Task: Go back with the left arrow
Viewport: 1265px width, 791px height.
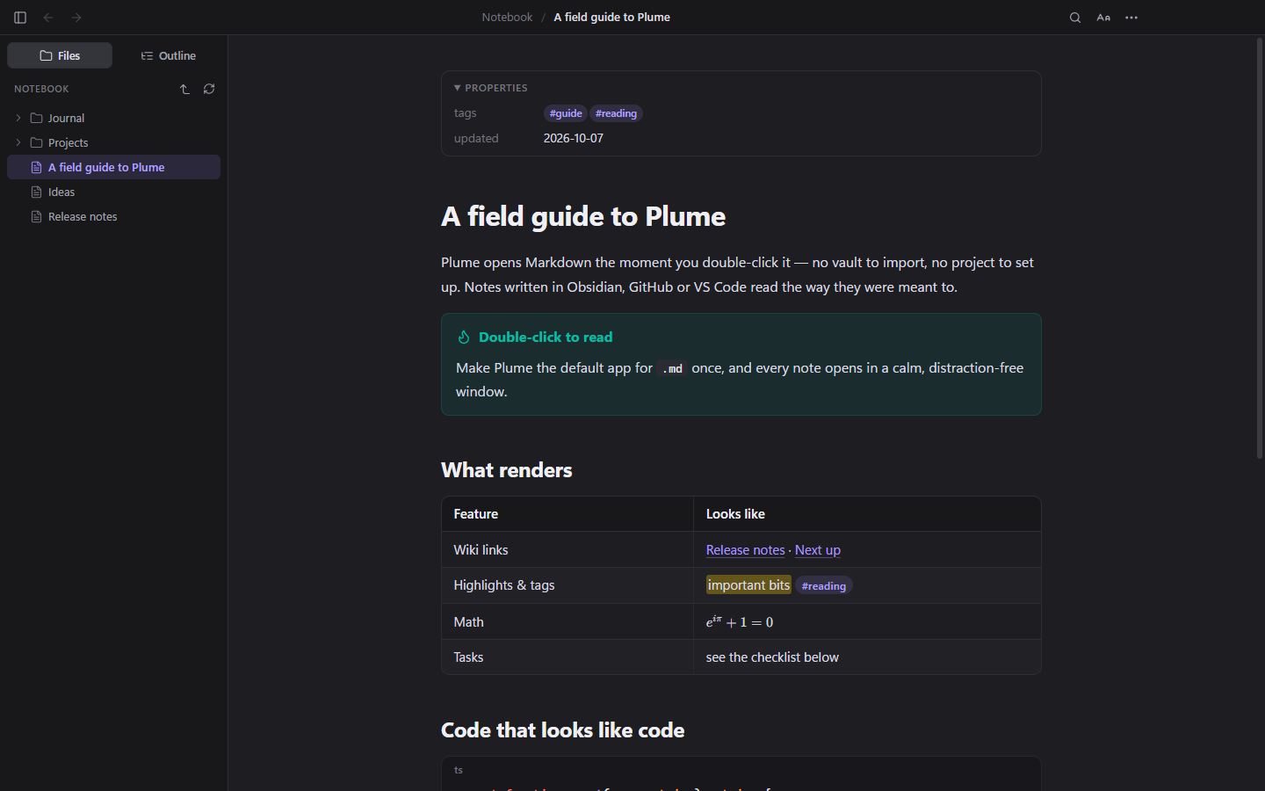Action: 48,18
